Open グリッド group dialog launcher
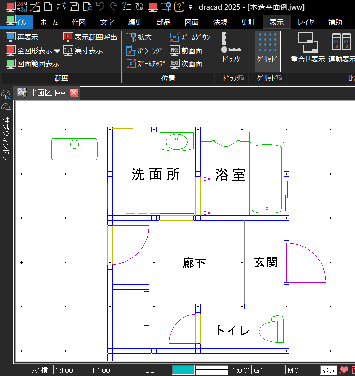This screenshot has height=376, width=355. 280,78
